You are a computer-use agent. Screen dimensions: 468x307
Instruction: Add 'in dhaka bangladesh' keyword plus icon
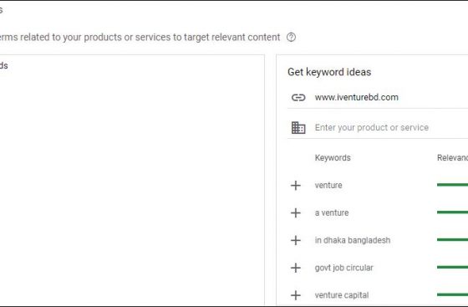tap(296, 240)
